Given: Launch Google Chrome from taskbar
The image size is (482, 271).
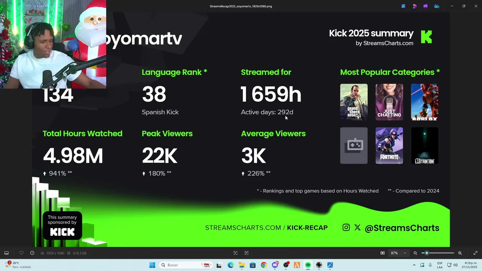Looking at the screenshot, I should pyautogui.click(x=264, y=265).
